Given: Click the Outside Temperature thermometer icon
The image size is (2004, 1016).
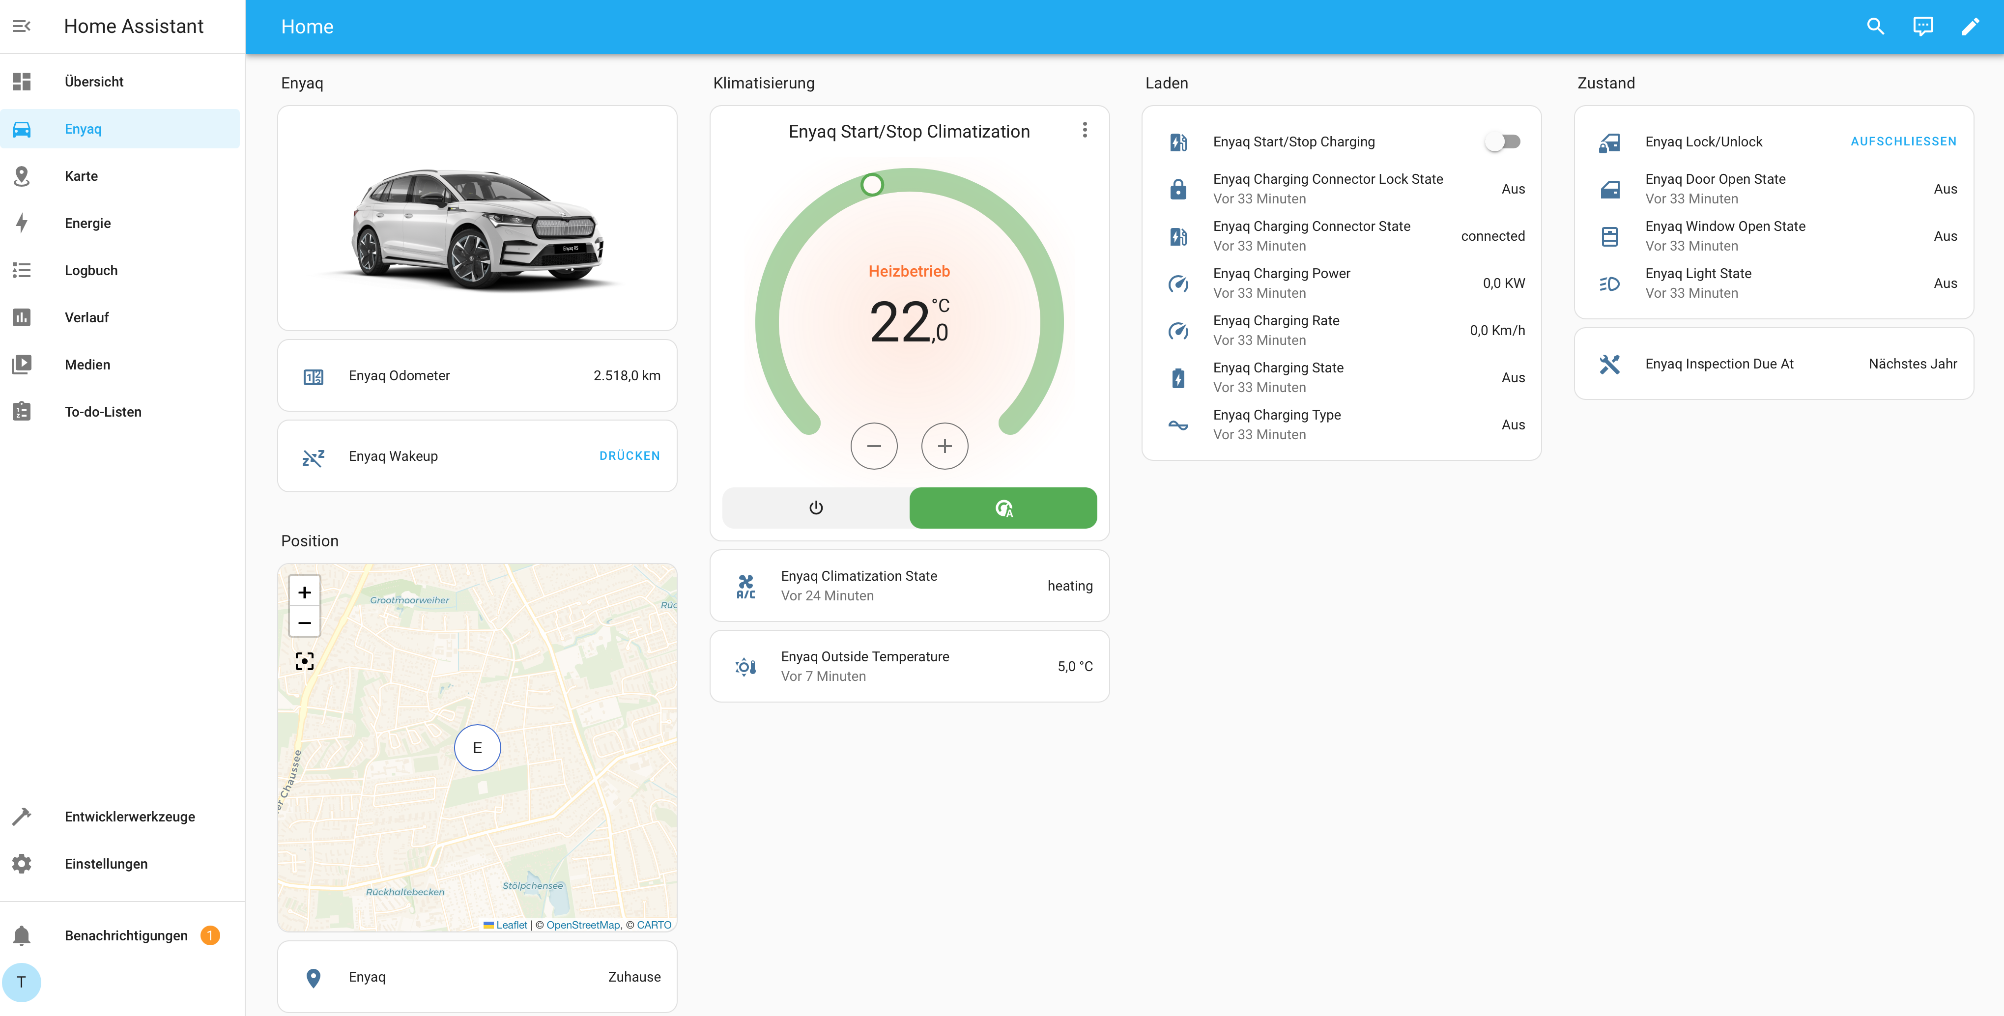Looking at the screenshot, I should click(745, 667).
